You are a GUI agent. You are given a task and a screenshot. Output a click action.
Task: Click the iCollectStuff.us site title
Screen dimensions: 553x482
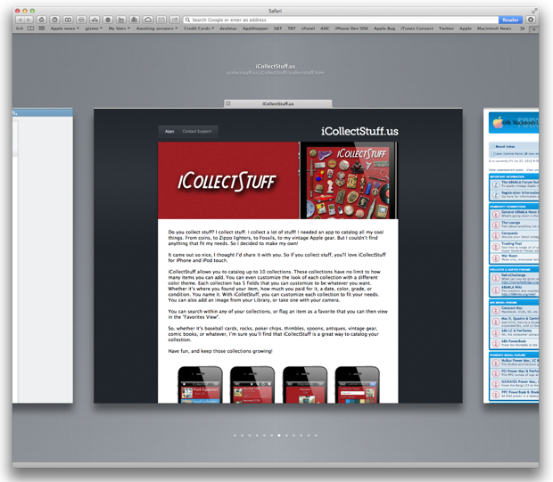(359, 132)
